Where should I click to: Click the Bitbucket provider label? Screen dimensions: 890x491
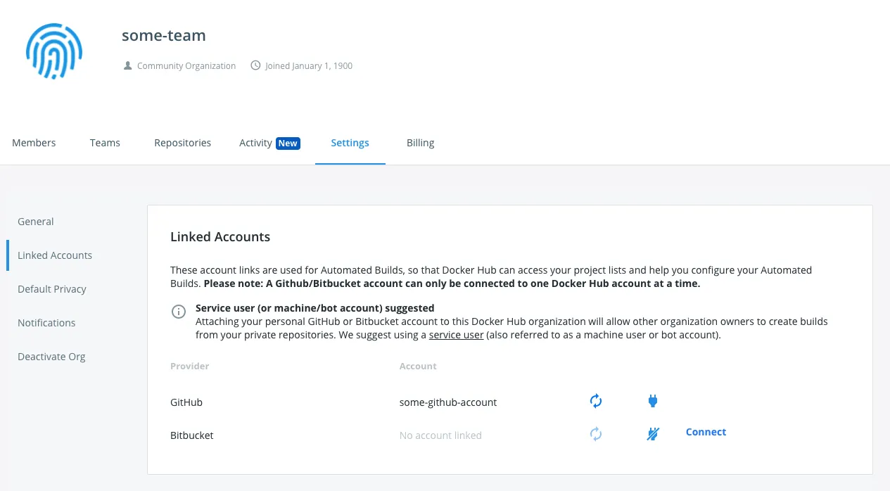point(192,435)
